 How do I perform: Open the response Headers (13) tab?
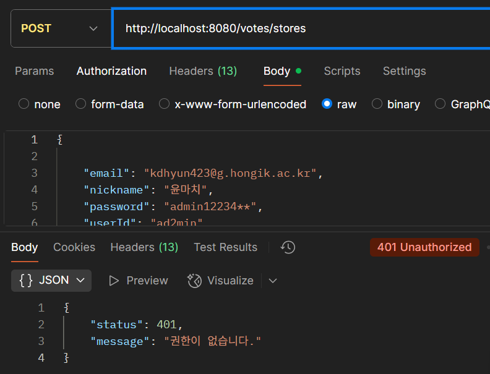tap(144, 247)
